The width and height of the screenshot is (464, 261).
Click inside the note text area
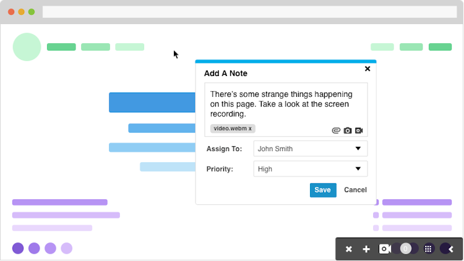[x=288, y=104]
